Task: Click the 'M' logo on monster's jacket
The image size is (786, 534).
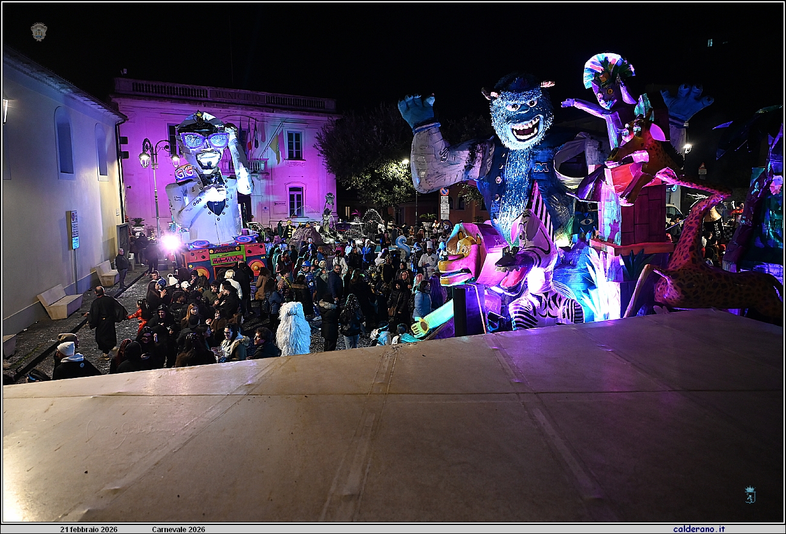Action: coord(539,168)
